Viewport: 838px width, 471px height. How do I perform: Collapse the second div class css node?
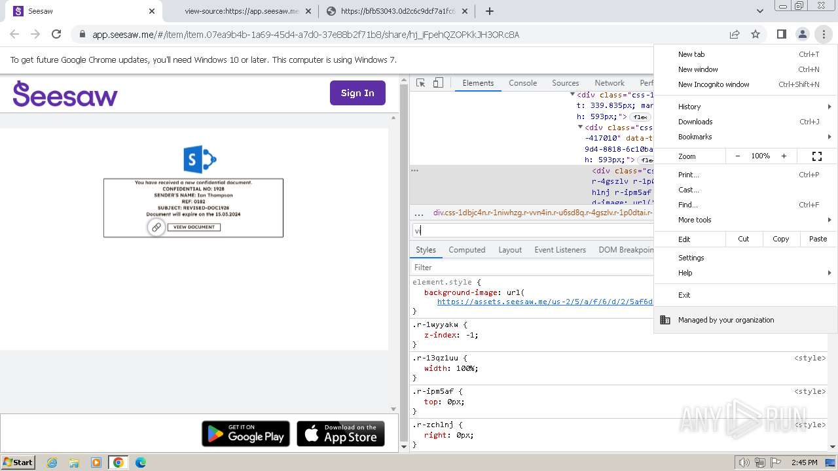tap(580, 127)
